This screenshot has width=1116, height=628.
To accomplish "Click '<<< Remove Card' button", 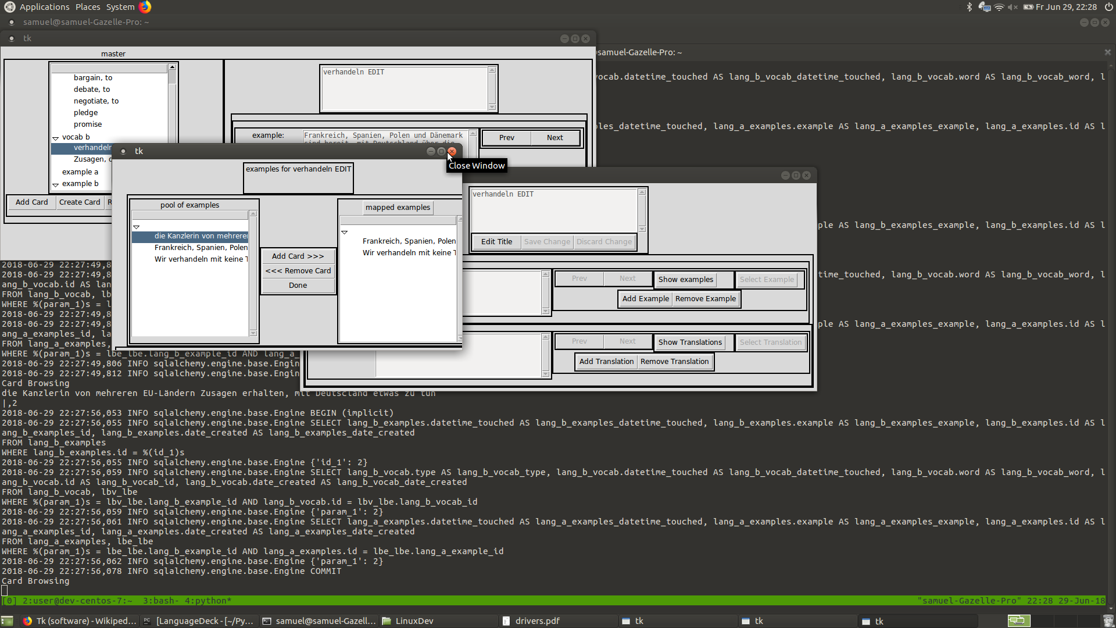I will click(x=298, y=271).
